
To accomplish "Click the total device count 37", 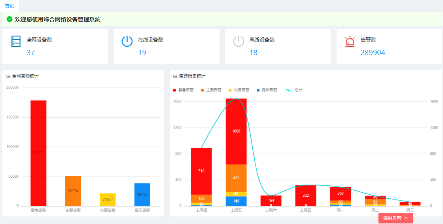I will (30, 53).
